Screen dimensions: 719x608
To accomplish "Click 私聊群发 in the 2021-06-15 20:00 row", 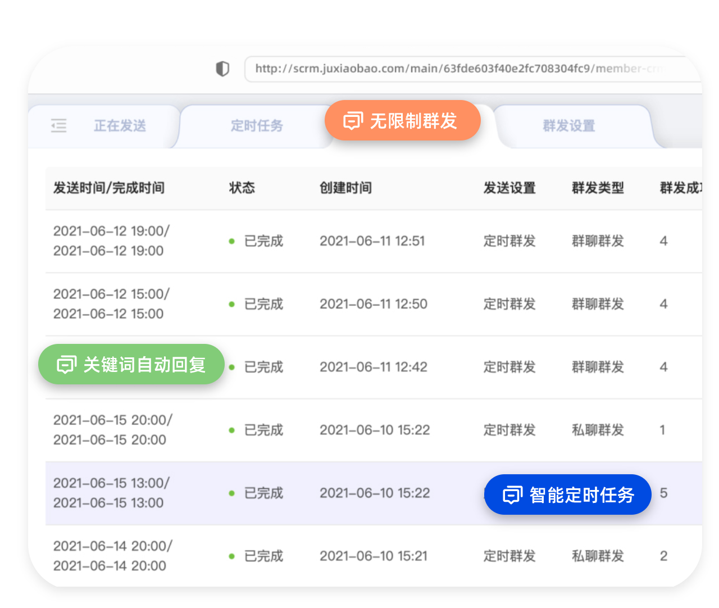I will (598, 430).
